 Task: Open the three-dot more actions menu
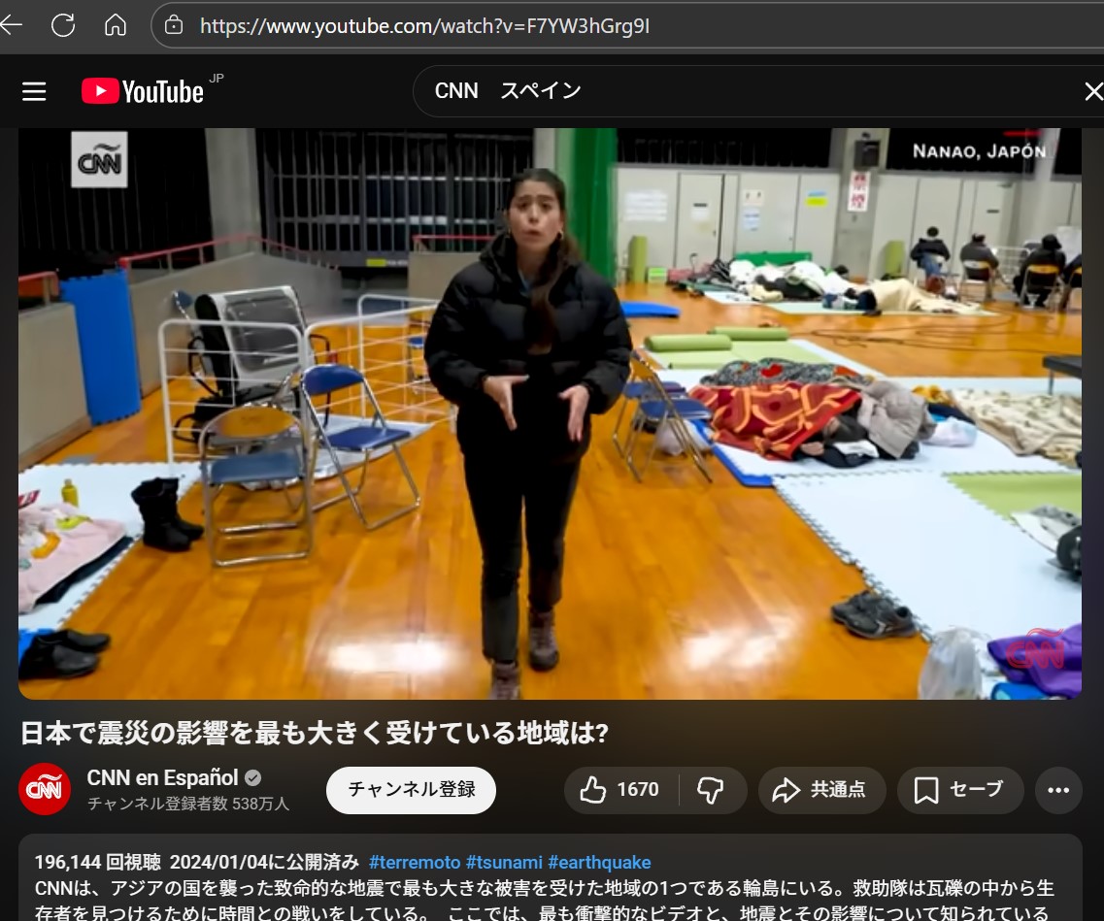click(x=1058, y=790)
